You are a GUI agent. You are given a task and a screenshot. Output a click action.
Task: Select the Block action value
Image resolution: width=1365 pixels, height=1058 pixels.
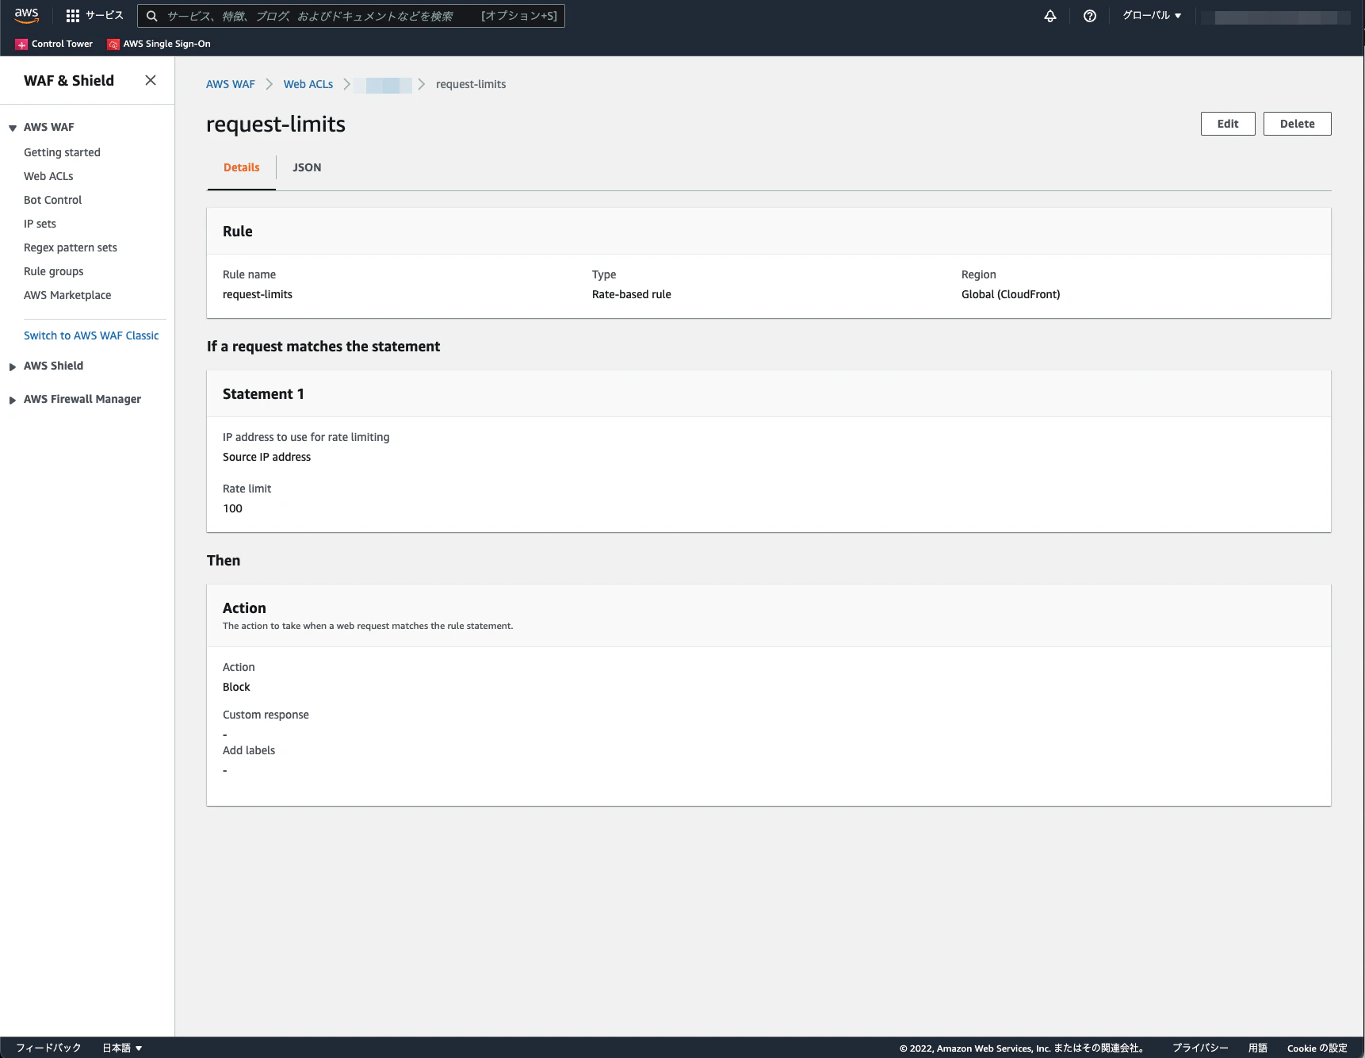tap(236, 687)
